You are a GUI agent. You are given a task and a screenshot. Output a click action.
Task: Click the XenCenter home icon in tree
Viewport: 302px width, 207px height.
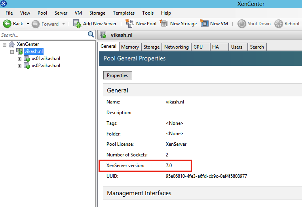pyautogui.click(x=12, y=44)
